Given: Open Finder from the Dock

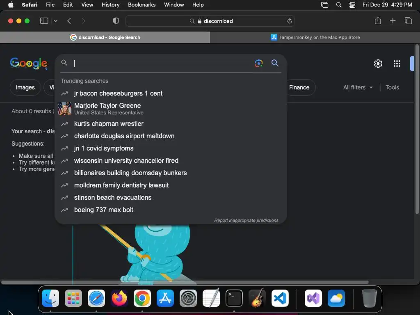Looking at the screenshot, I should 50,298.
